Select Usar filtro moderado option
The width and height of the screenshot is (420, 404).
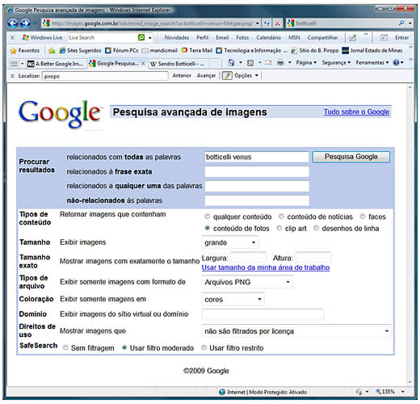tap(124, 347)
